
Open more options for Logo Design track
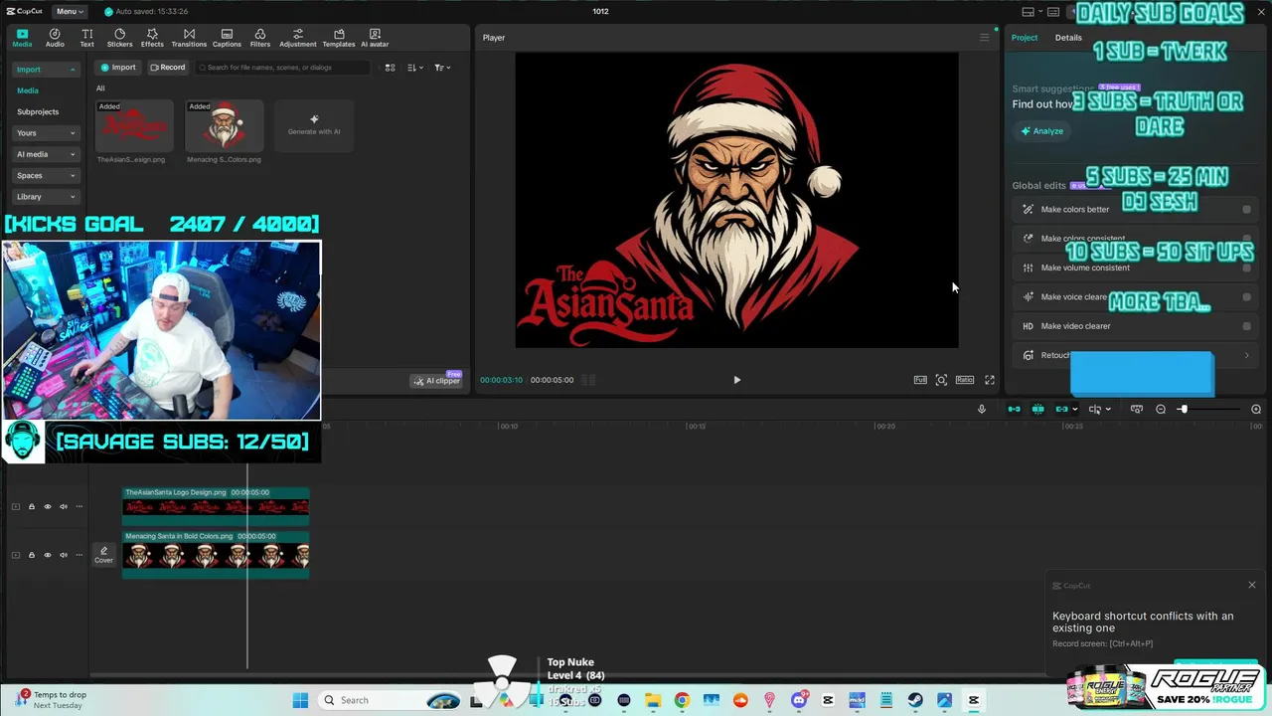[79, 507]
